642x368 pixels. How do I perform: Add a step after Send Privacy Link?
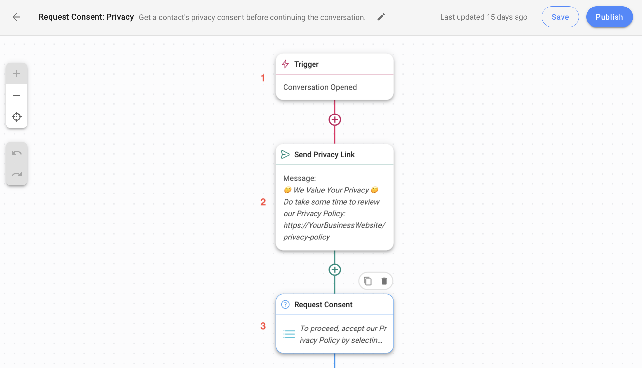[x=334, y=270]
